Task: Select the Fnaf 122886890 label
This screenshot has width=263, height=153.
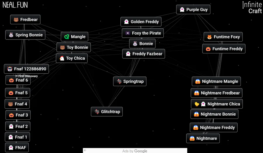Action: (x=30, y=69)
